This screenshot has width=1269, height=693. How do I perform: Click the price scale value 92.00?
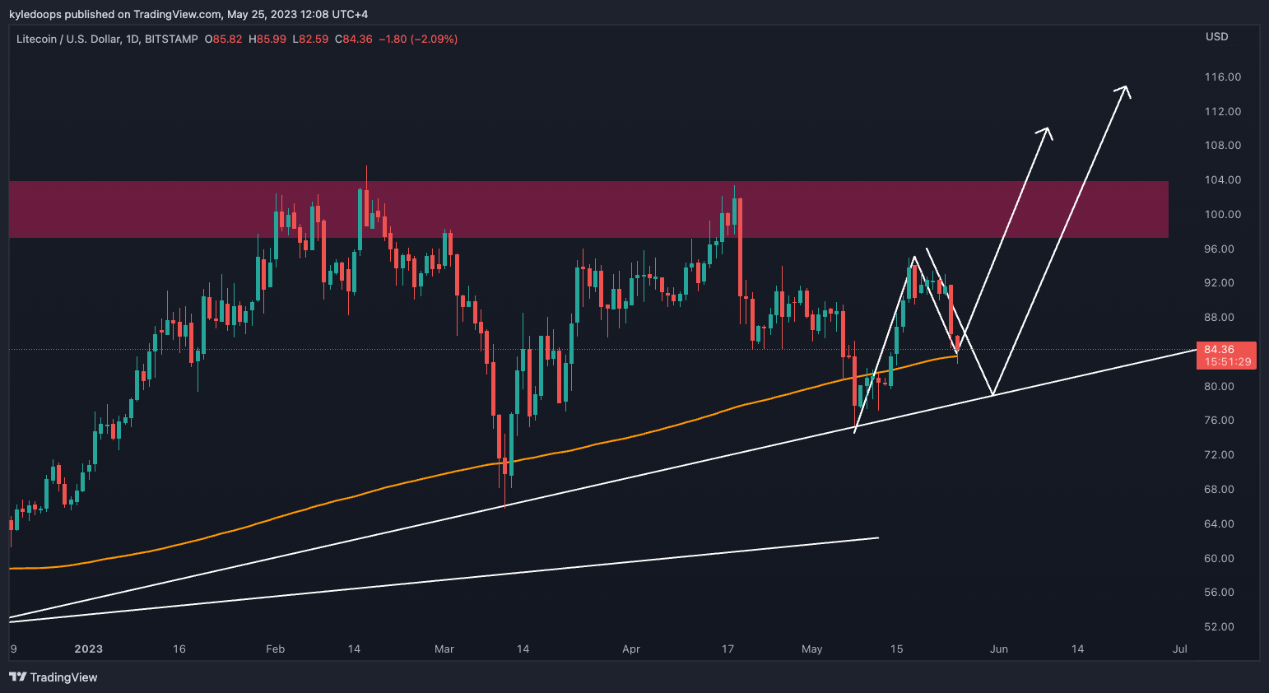[x=1220, y=282]
